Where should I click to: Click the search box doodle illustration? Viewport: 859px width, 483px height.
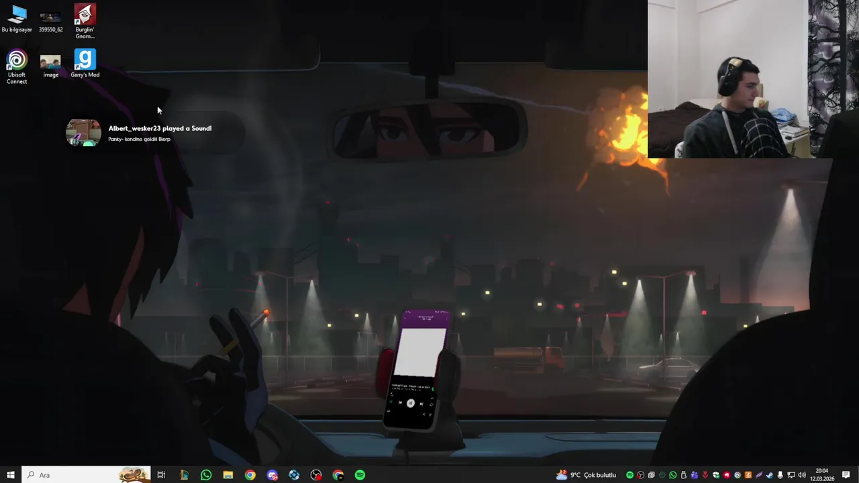[x=134, y=475]
